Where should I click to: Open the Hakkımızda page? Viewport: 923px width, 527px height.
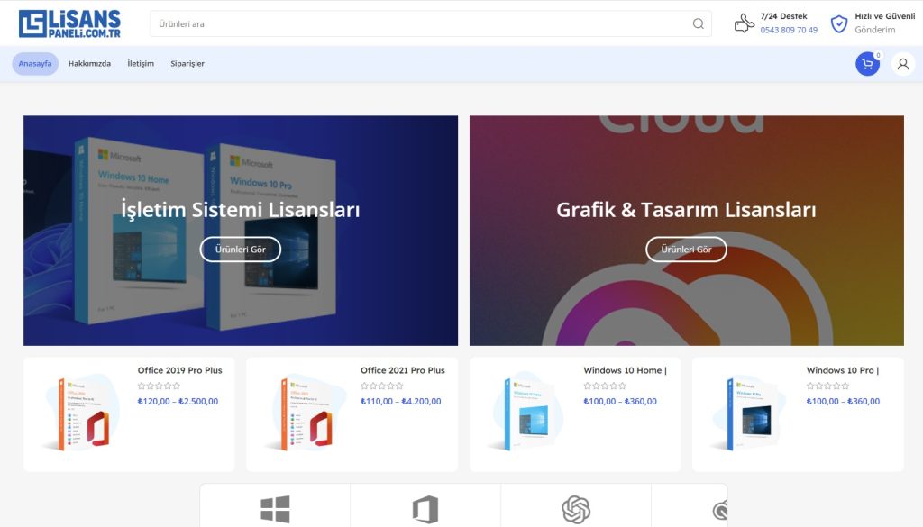tap(89, 64)
